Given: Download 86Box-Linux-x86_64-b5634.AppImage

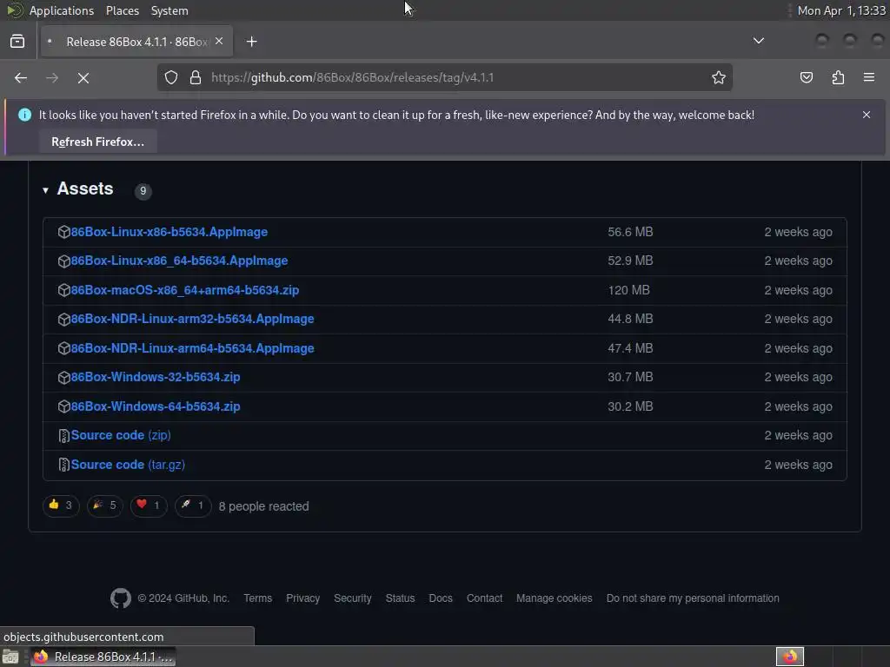Looking at the screenshot, I should (x=179, y=261).
